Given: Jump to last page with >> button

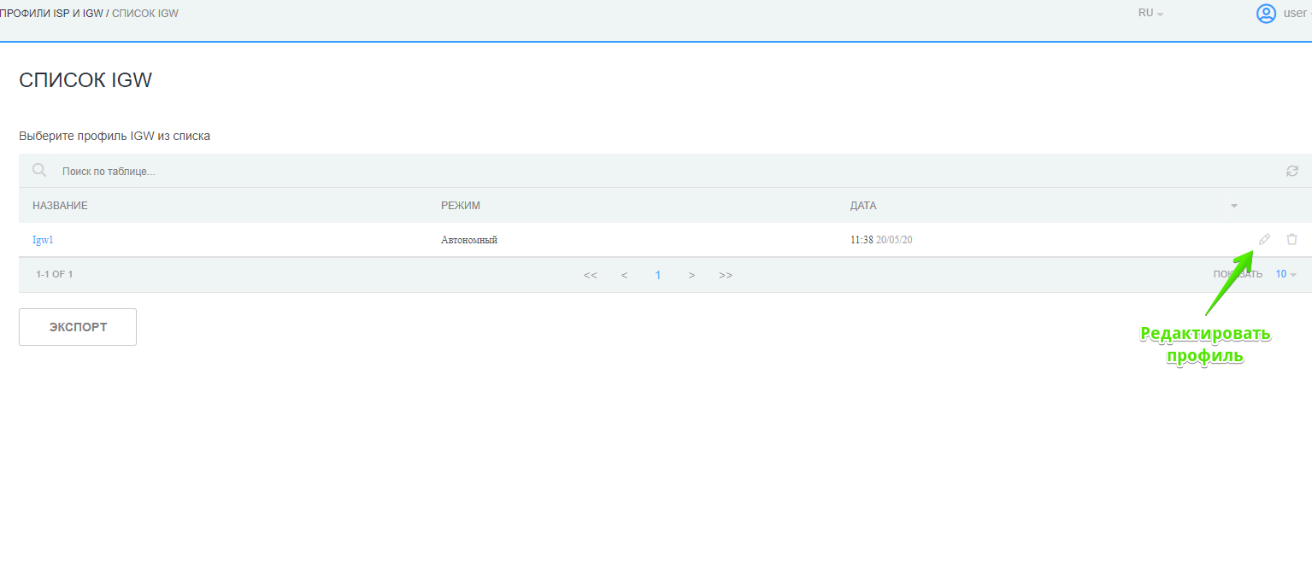Looking at the screenshot, I should pyautogui.click(x=726, y=275).
